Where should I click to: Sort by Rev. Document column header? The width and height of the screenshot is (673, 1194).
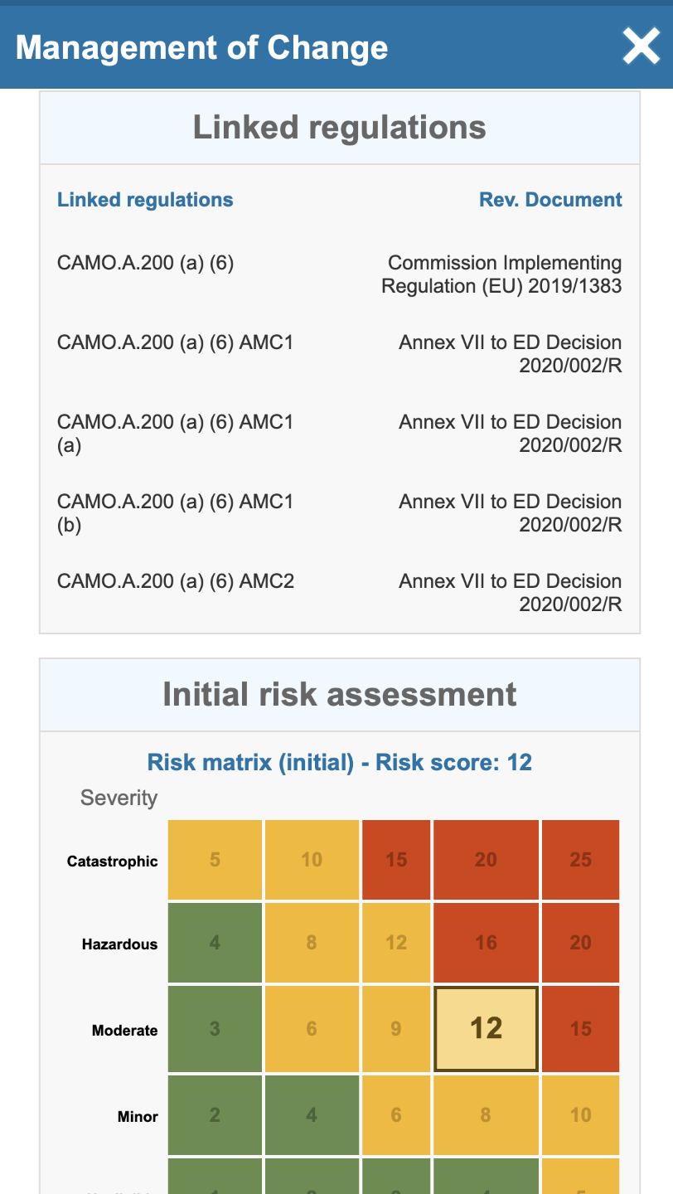pos(550,200)
